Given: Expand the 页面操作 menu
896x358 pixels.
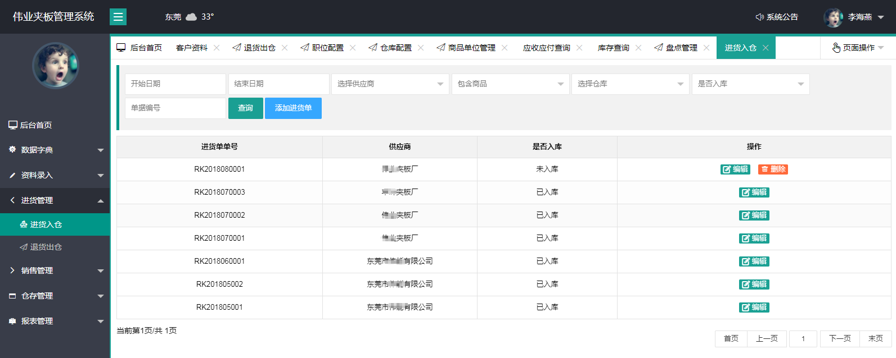Looking at the screenshot, I should pos(858,48).
